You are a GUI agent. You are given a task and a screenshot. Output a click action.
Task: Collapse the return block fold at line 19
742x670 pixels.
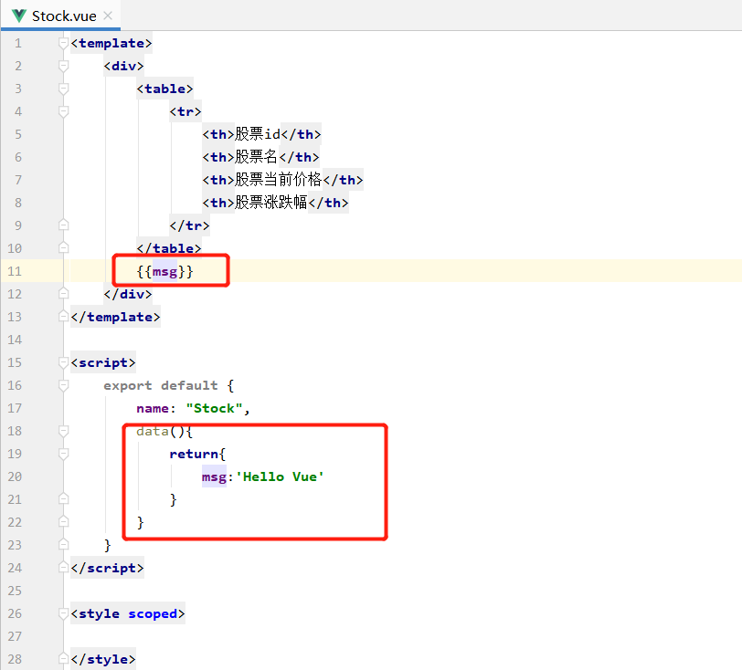pos(63,454)
